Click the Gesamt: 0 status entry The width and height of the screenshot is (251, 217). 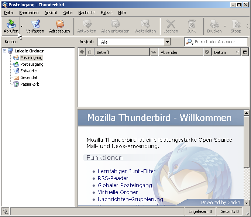point(229,211)
